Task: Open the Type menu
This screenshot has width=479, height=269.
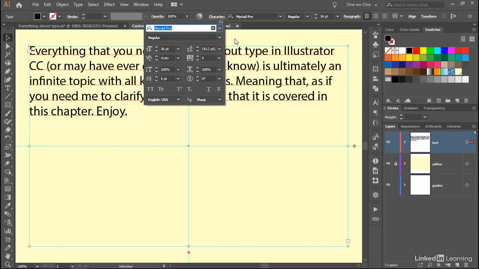Action: coord(78,4)
